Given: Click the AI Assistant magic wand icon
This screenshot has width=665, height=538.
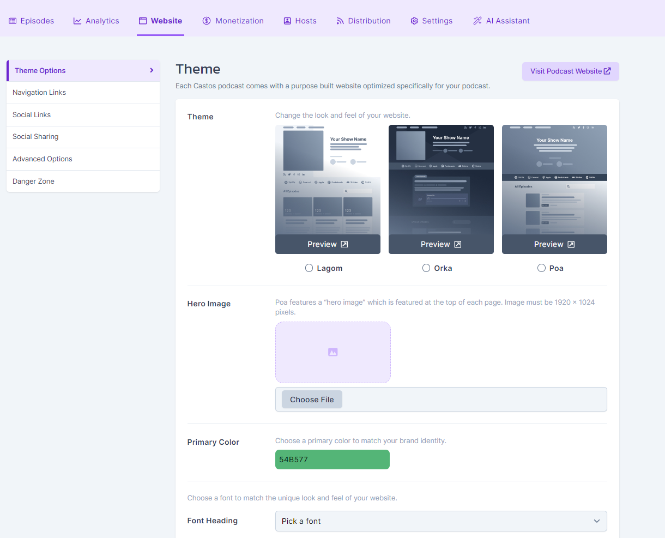Looking at the screenshot, I should coord(477,21).
